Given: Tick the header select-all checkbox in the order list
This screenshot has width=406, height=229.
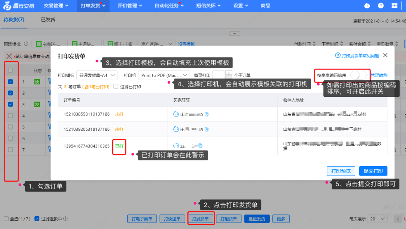Looking at the screenshot, I should tap(10, 70).
